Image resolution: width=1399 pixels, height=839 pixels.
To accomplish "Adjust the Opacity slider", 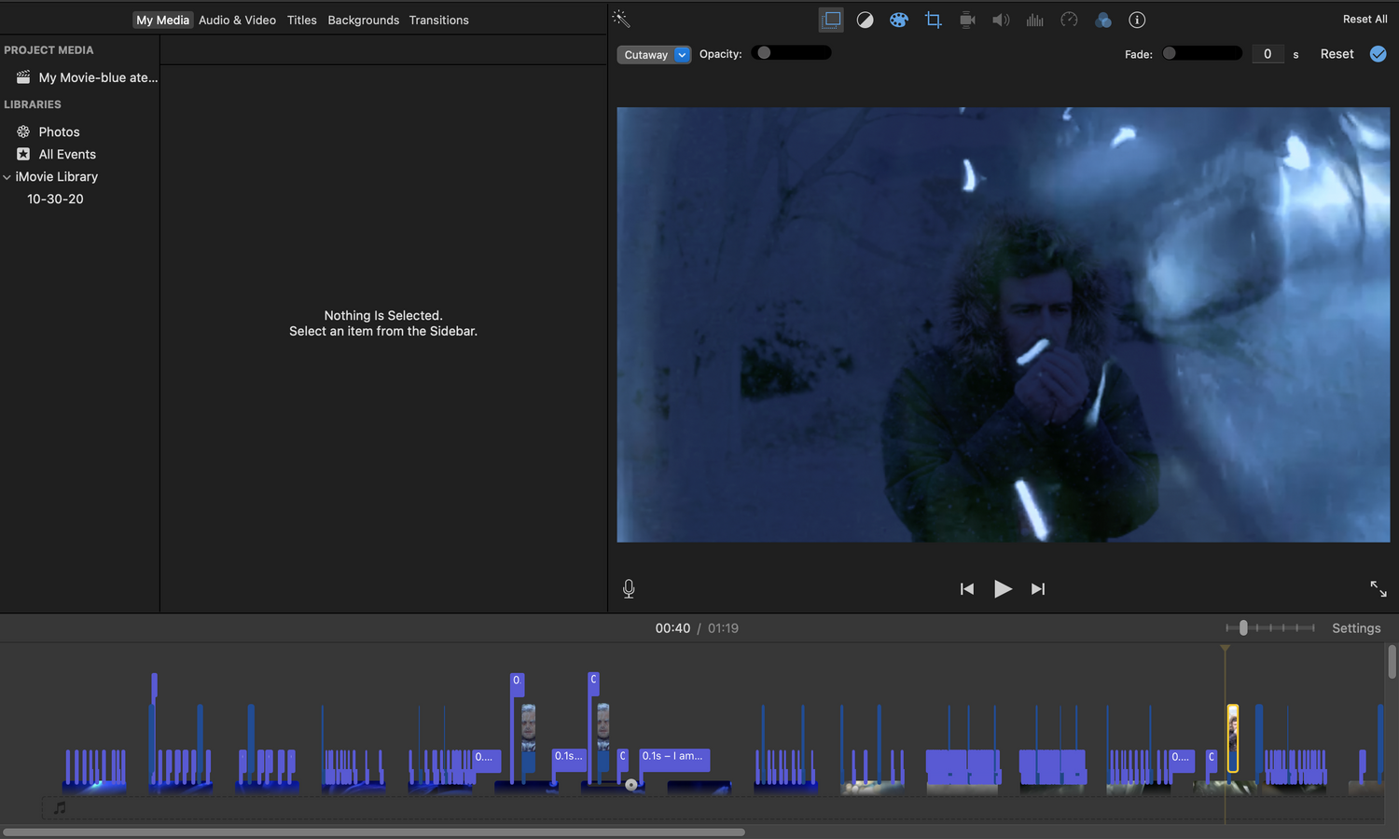I will [791, 53].
